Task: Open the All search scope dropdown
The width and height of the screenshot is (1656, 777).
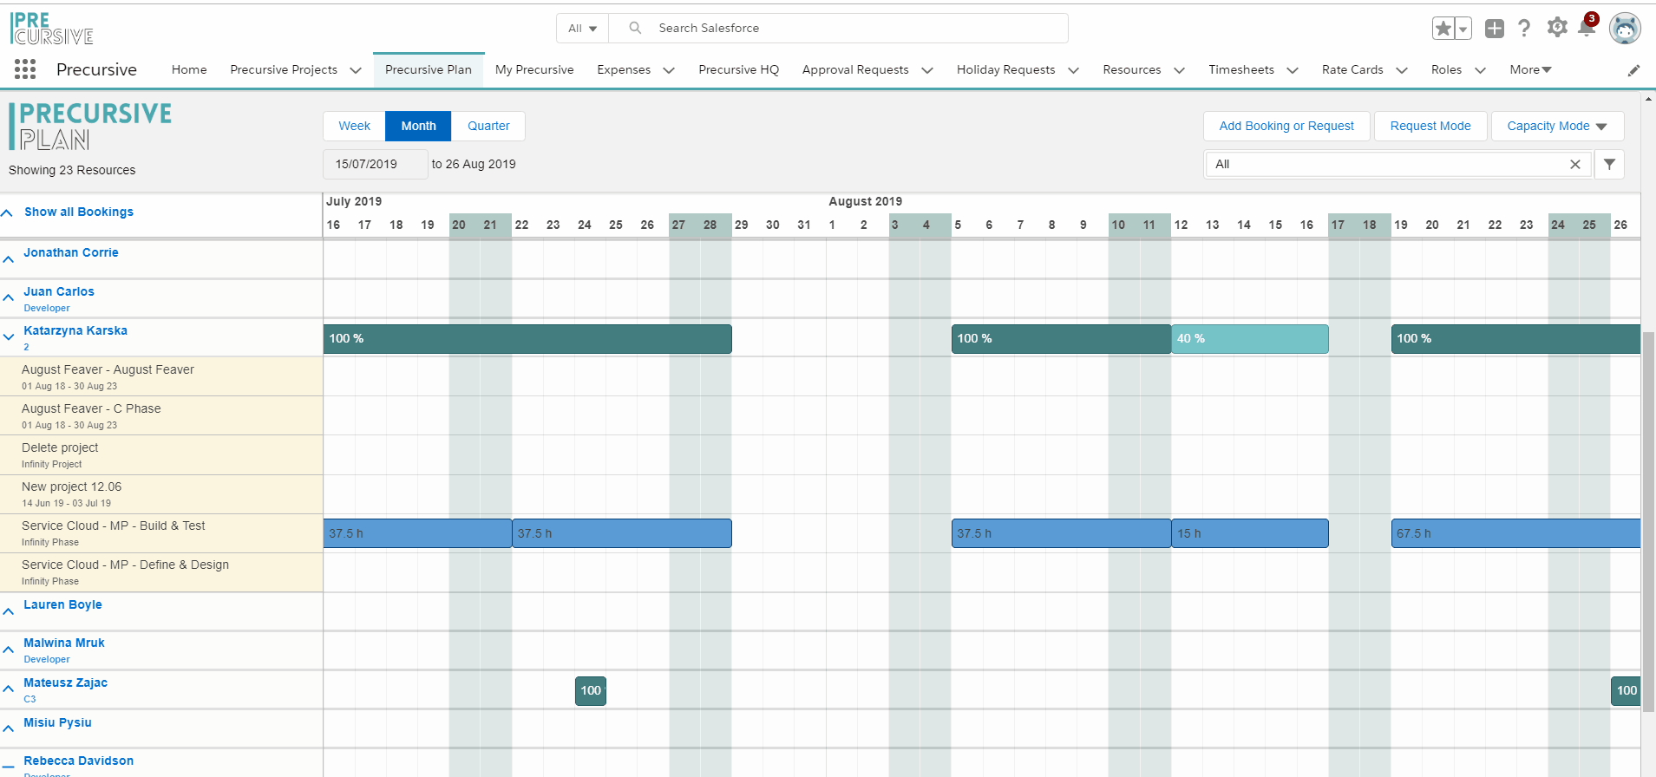Action: (583, 29)
